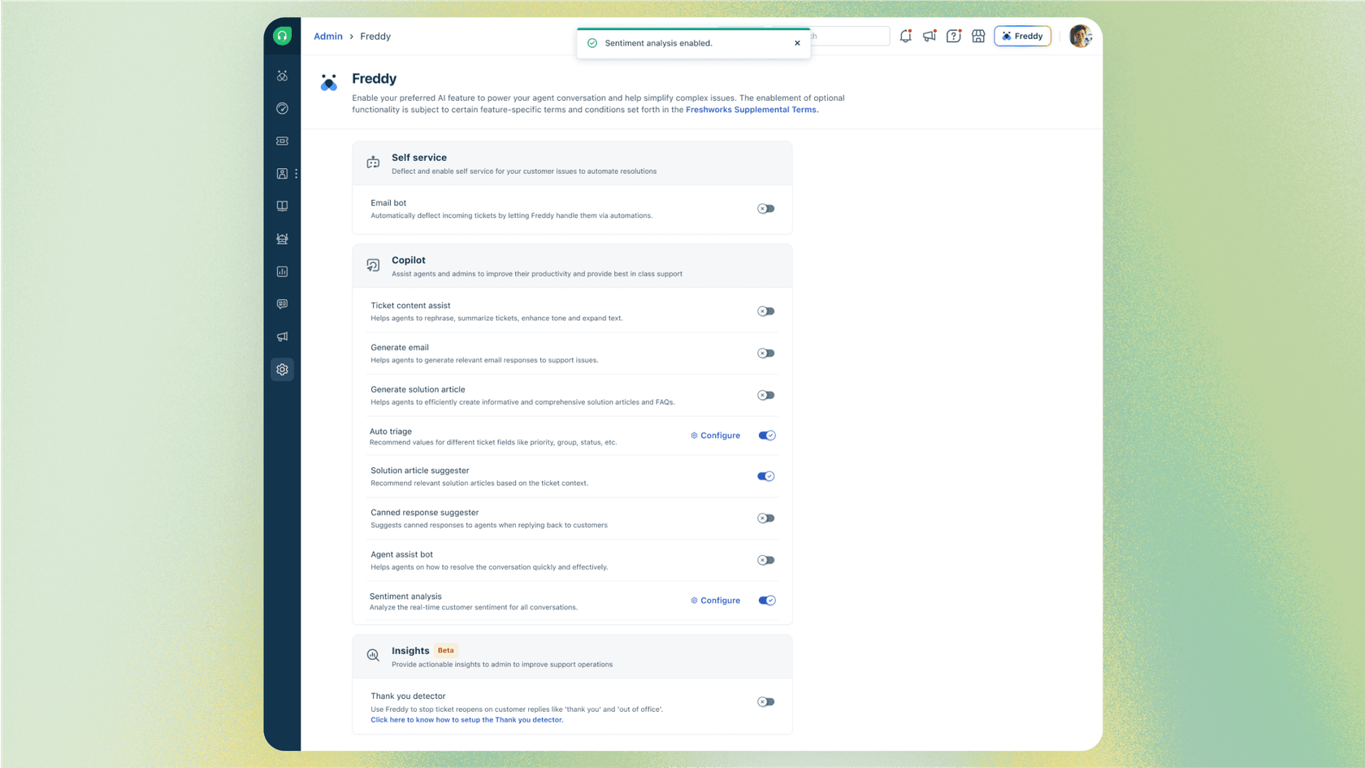The image size is (1365, 768).
Task: Enable the Ticket content assist toggle
Action: 766,311
